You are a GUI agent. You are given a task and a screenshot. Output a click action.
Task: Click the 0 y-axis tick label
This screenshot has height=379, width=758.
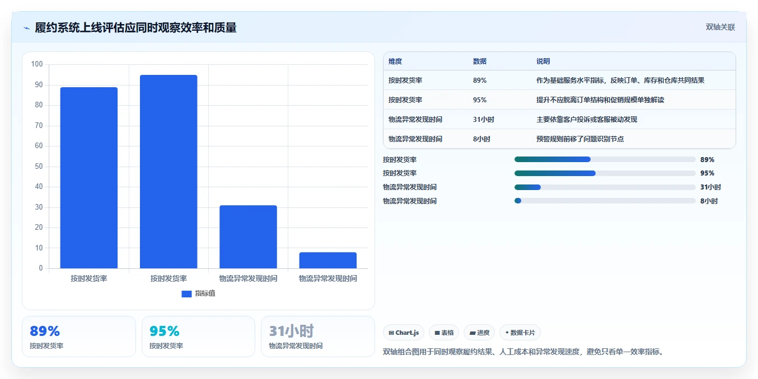coord(41,268)
